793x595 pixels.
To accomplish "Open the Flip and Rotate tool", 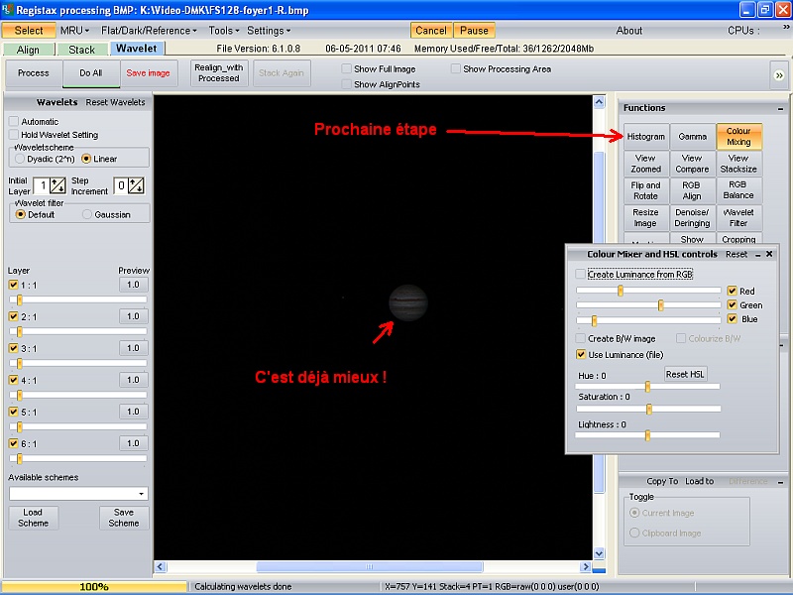I will point(645,188).
